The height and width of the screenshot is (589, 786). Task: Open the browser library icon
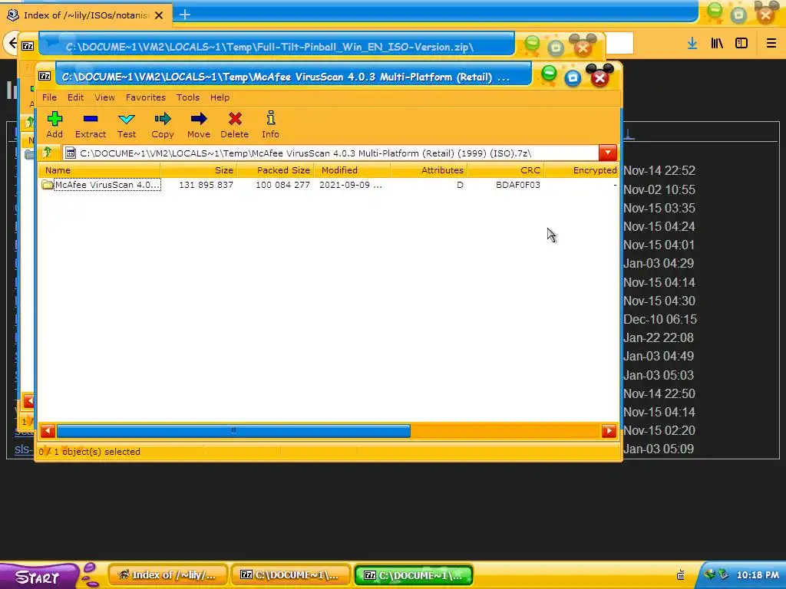(717, 43)
